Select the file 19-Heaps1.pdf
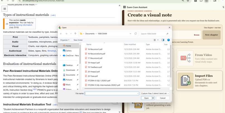Viewport: 225px width, 113px height. (94, 63)
